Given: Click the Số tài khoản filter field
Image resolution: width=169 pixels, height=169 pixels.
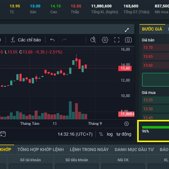Looking at the screenshot, I should [x=30, y=166].
